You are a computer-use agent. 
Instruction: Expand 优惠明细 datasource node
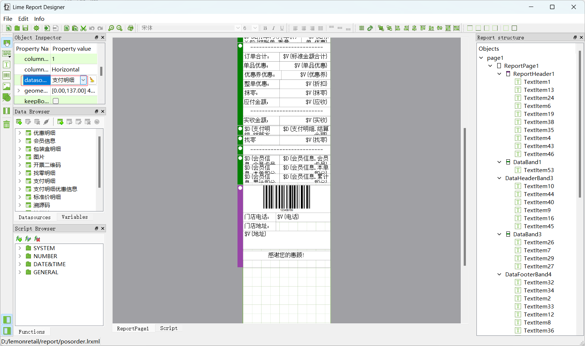pyautogui.click(x=20, y=133)
